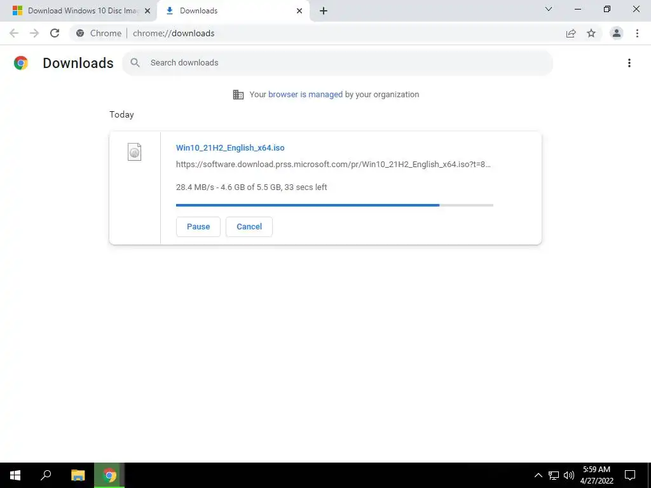651x488 pixels.
Task: Click the Chrome taskbar icon
Action: (109, 475)
